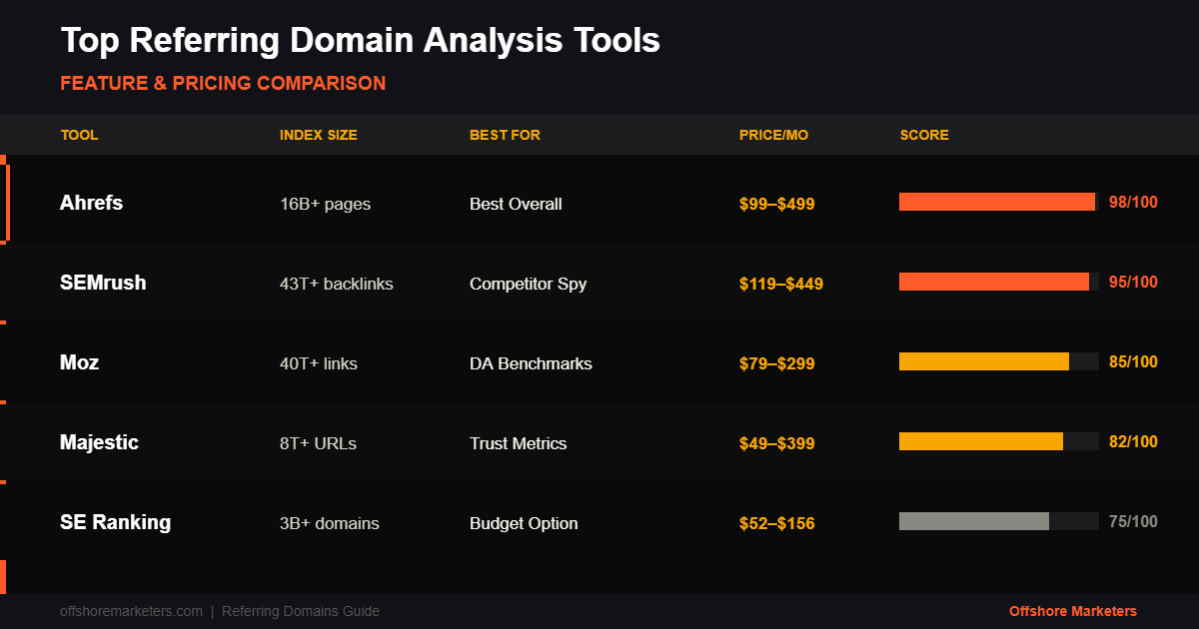The image size is (1199, 629).
Task: Click the Offshore Marketers brand label
Action: tap(1073, 611)
